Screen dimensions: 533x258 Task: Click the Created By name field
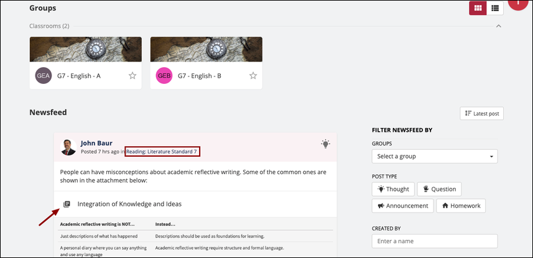[435, 241]
